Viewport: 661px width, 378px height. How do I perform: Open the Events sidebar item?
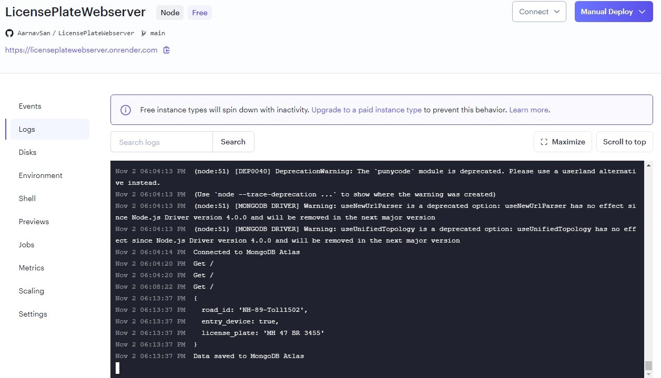click(30, 106)
